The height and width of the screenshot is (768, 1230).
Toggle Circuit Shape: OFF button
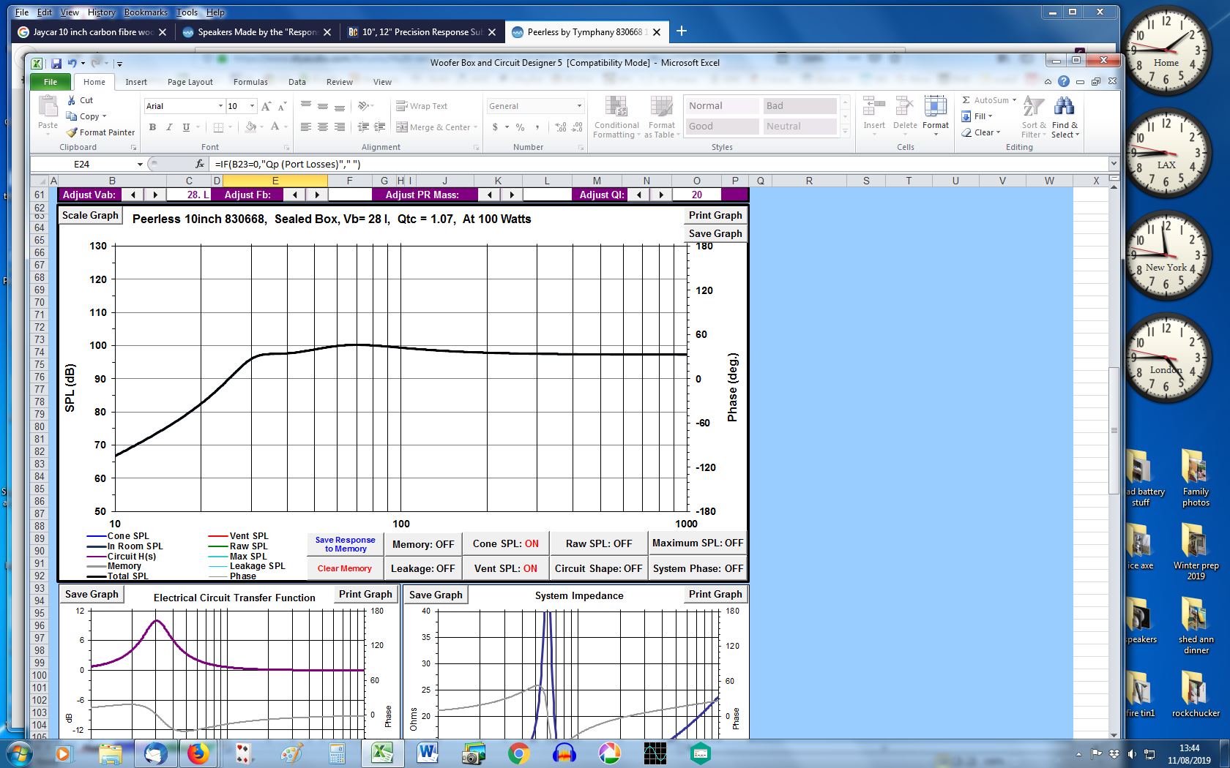click(x=599, y=568)
